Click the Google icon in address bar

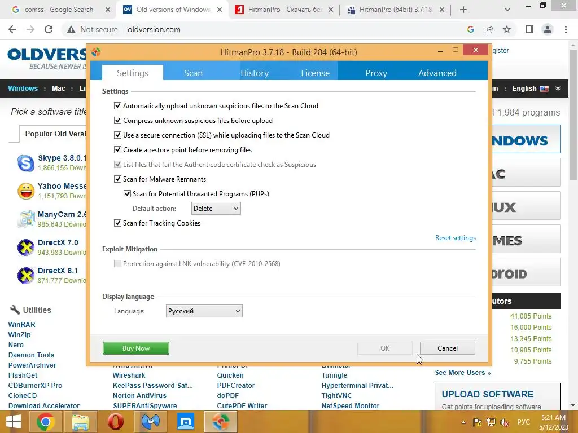(470, 29)
